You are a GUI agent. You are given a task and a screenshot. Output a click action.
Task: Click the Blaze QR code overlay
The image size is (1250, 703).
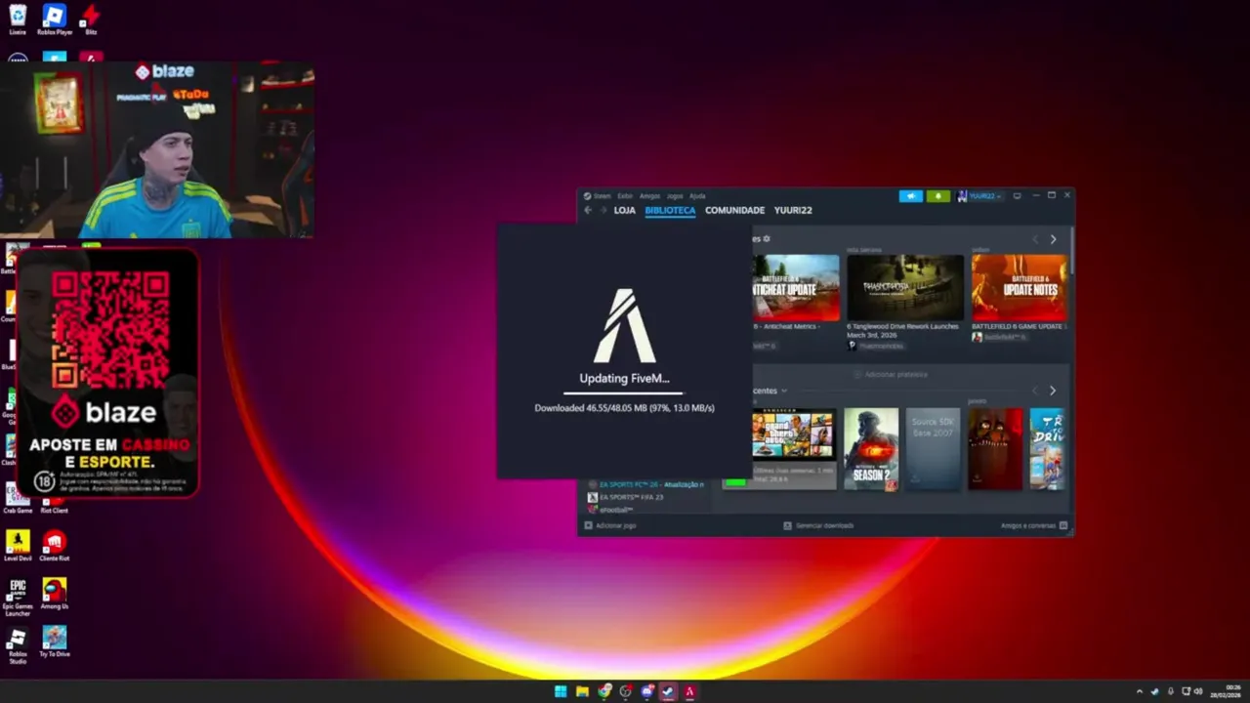pyautogui.click(x=110, y=328)
